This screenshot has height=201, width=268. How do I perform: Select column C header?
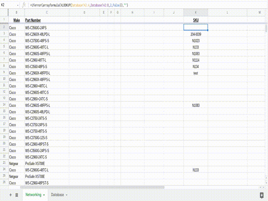tap(47, 12)
